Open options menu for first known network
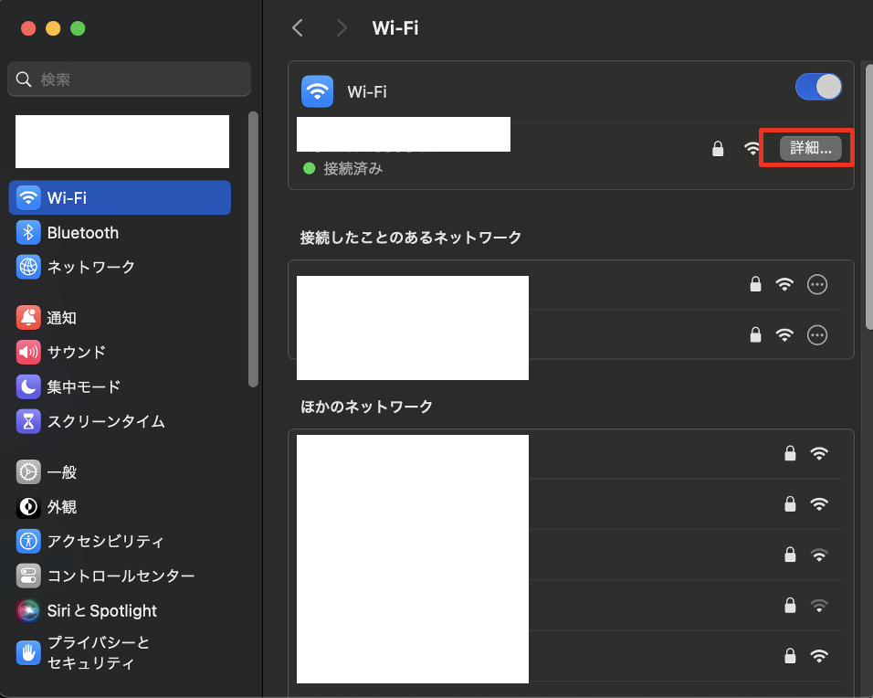873x698 pixels. [817, 285]
